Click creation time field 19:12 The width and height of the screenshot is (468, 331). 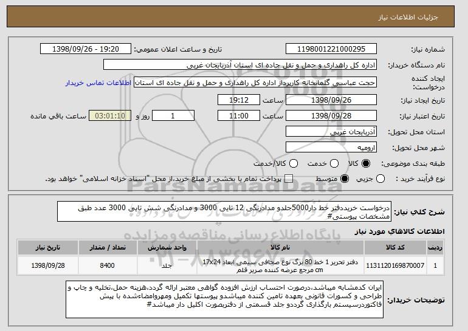pos(239,100)
